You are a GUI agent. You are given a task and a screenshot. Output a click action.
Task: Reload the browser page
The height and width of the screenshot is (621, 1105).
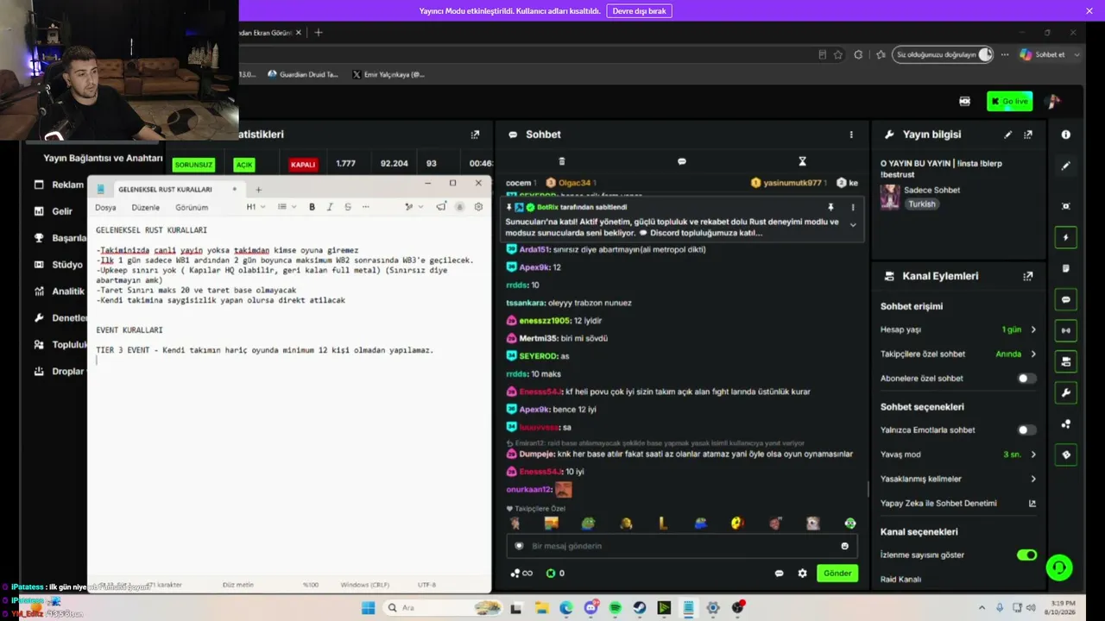coord(858,54)
